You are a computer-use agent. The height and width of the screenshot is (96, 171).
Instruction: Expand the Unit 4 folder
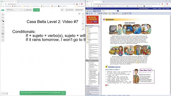click(x=87, y=35)
